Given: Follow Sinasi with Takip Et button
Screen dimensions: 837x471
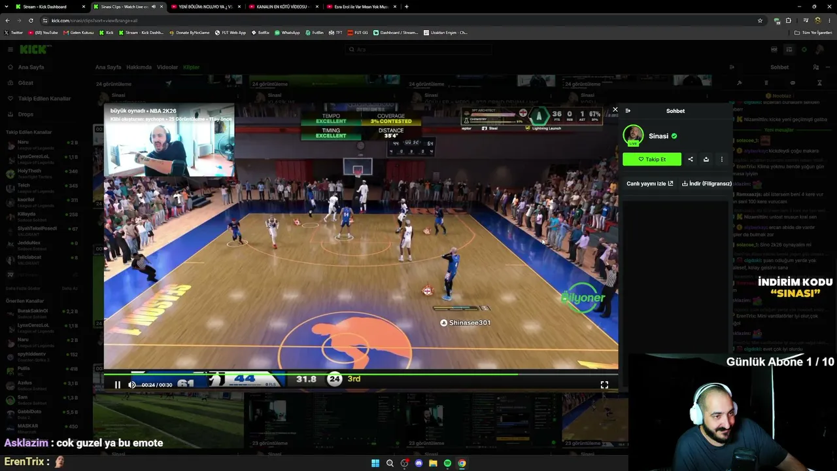Looking at the screenshot, I should tap(652, 159).
